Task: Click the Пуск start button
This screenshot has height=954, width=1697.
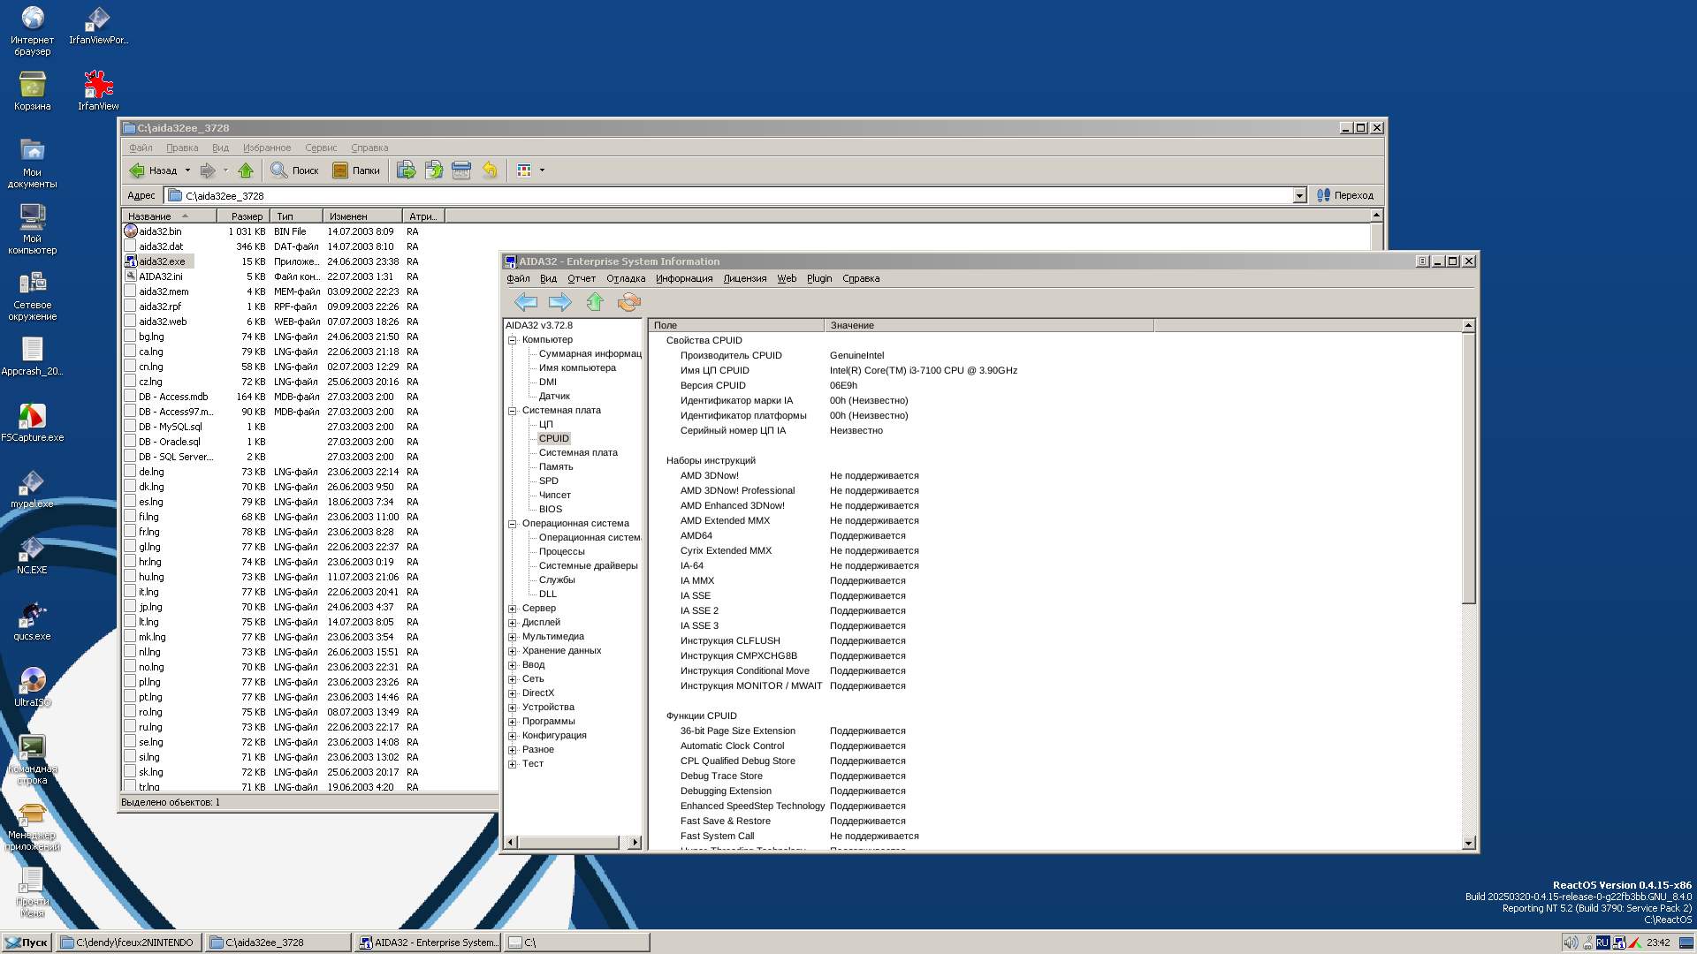Action: pos(27,943)
